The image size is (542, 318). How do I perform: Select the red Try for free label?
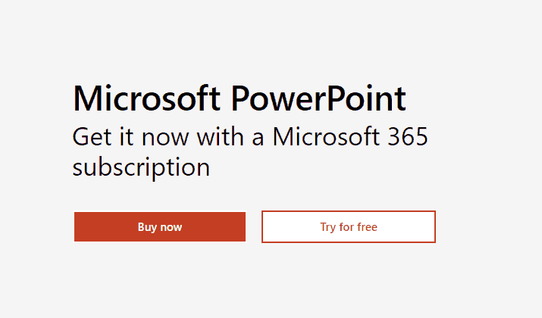(349, 227)
